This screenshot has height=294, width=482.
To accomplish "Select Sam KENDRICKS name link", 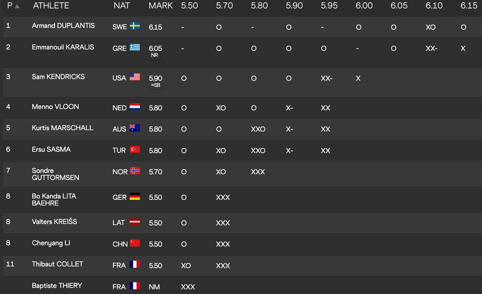I will click(58, 77).
